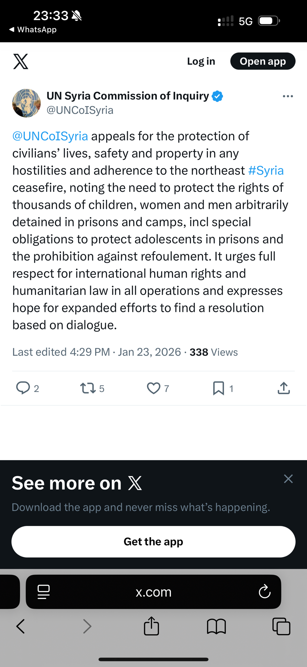Tap the repost arrows icon
The image size is (307, 667).
[88, 388]
